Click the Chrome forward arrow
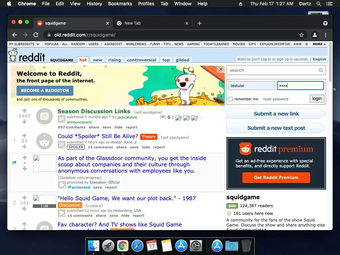This screenshot has width=340, height=255. point(25,35)
